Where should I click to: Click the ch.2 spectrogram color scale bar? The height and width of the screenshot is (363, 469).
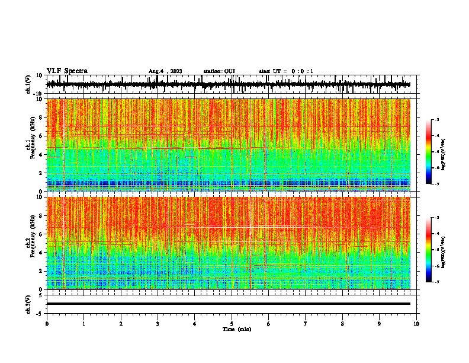pyautogui.click(x=428, y=250)
